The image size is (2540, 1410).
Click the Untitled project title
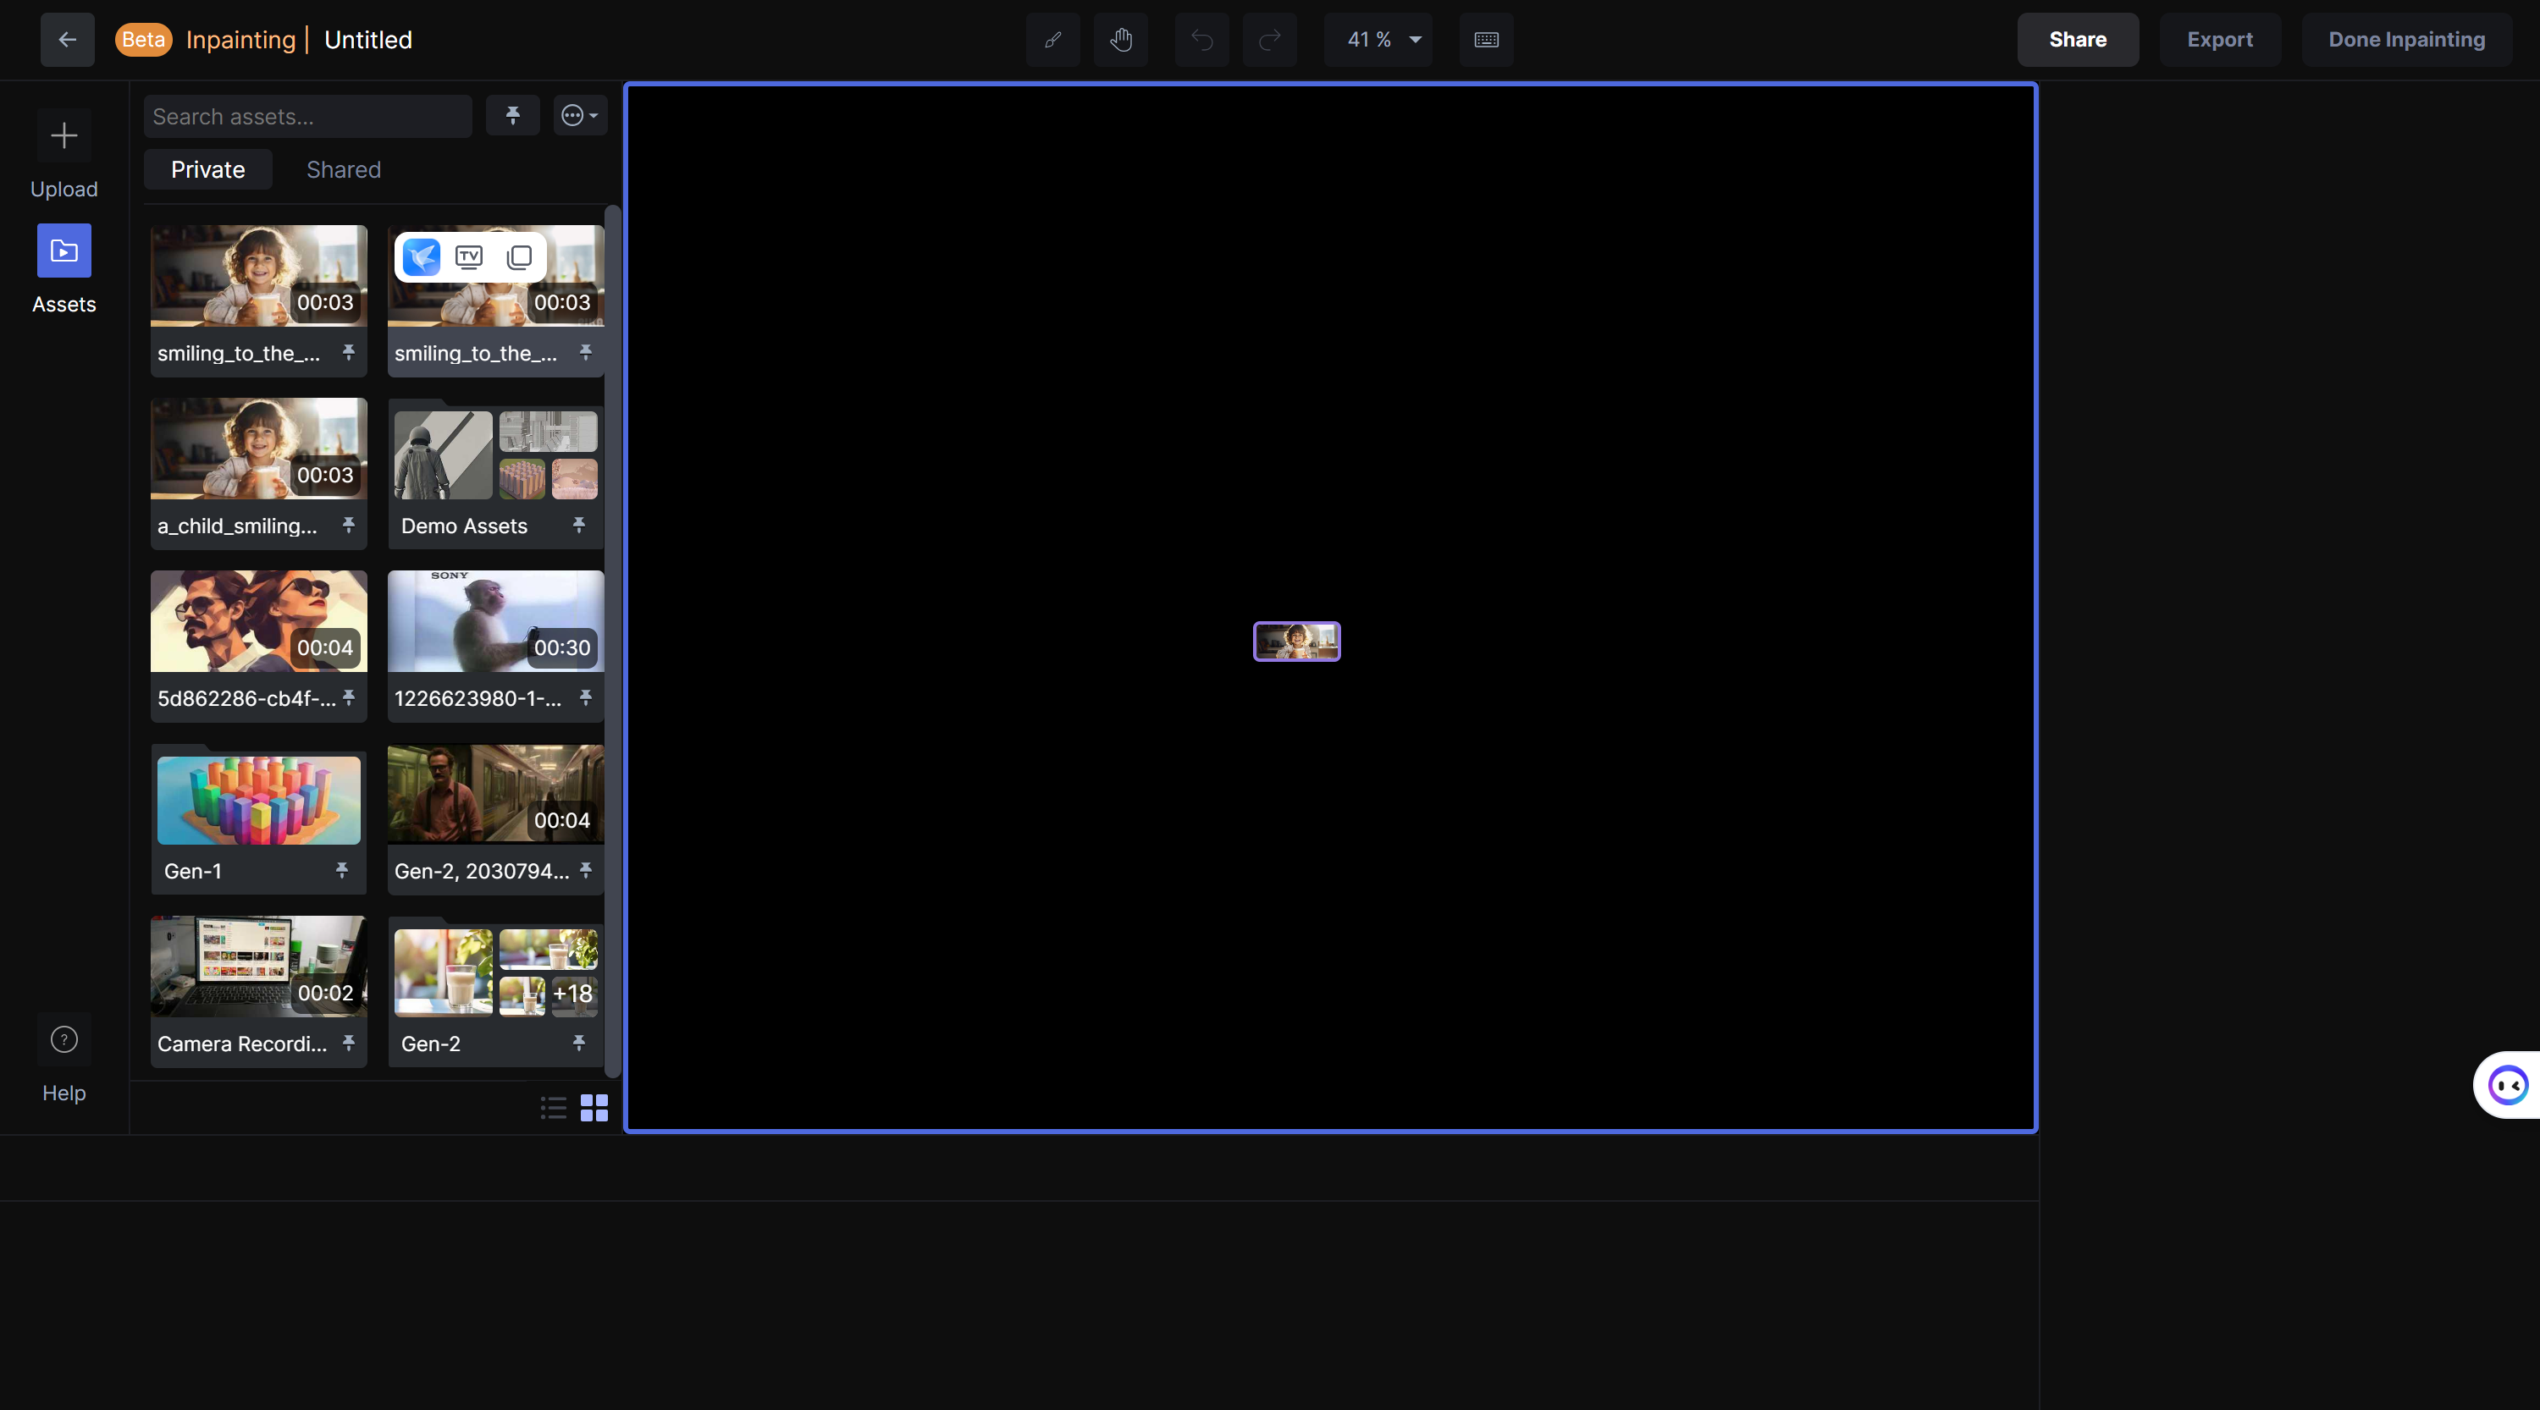coord(367,40)
